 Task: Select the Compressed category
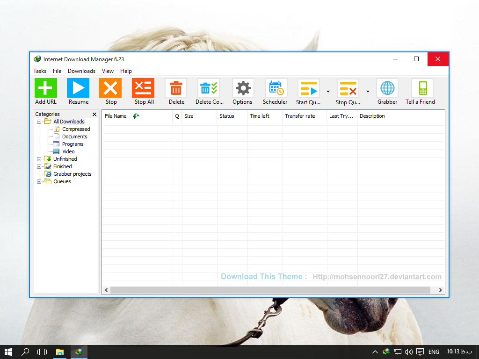[x=76, y=129]
